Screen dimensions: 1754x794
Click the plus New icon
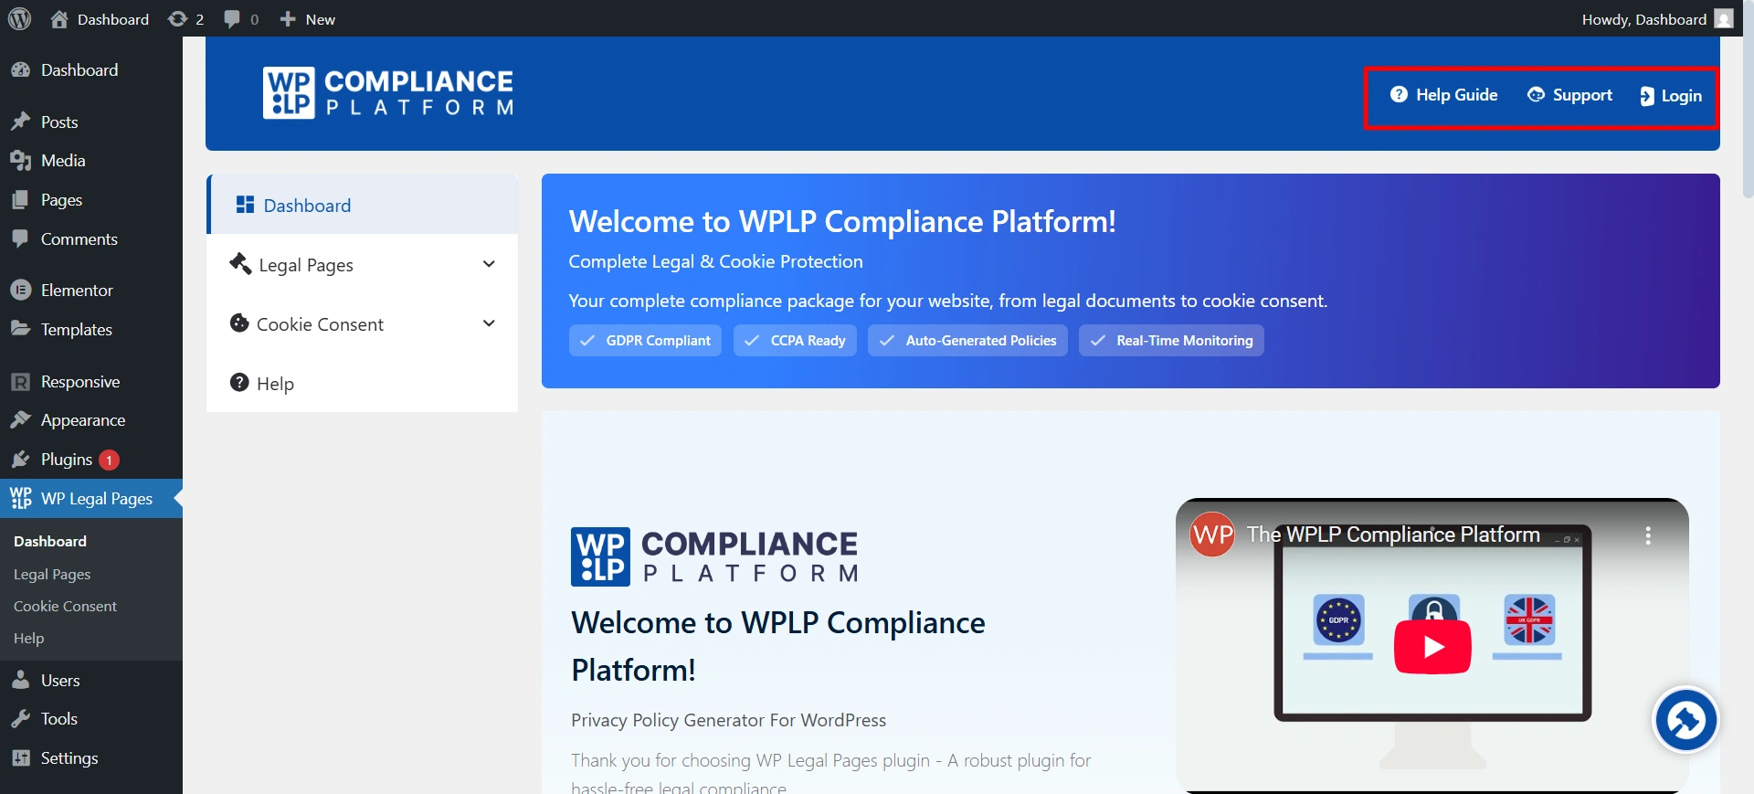[x=288, y=19]
